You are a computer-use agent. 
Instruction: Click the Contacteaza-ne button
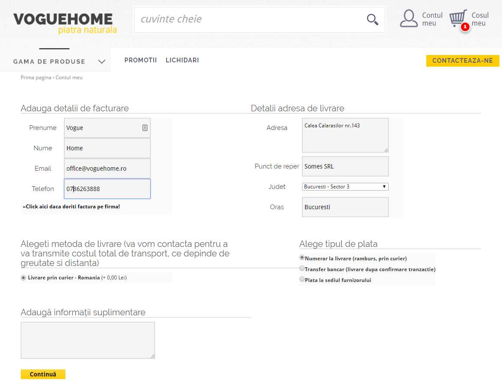(462, 61)
